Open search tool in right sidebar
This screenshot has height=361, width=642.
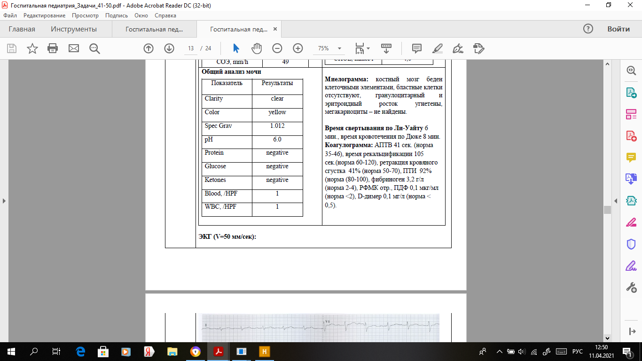[x=631, y=71]
